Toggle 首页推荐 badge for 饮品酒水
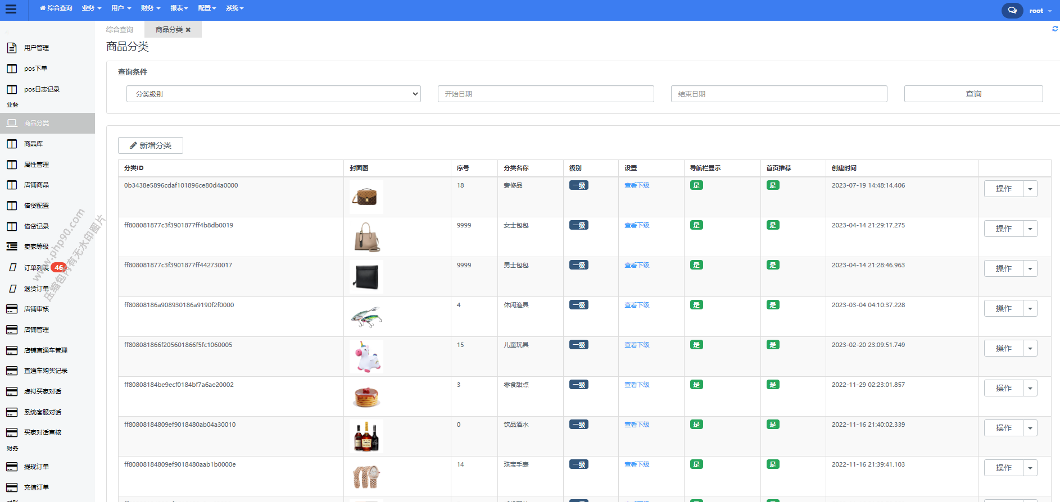 772,425
